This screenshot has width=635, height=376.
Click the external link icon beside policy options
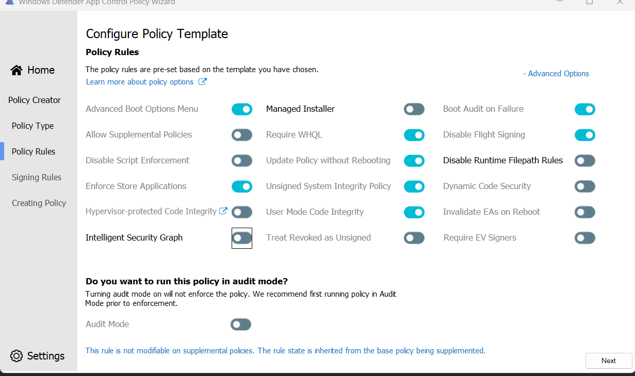(x=202, y=81)
